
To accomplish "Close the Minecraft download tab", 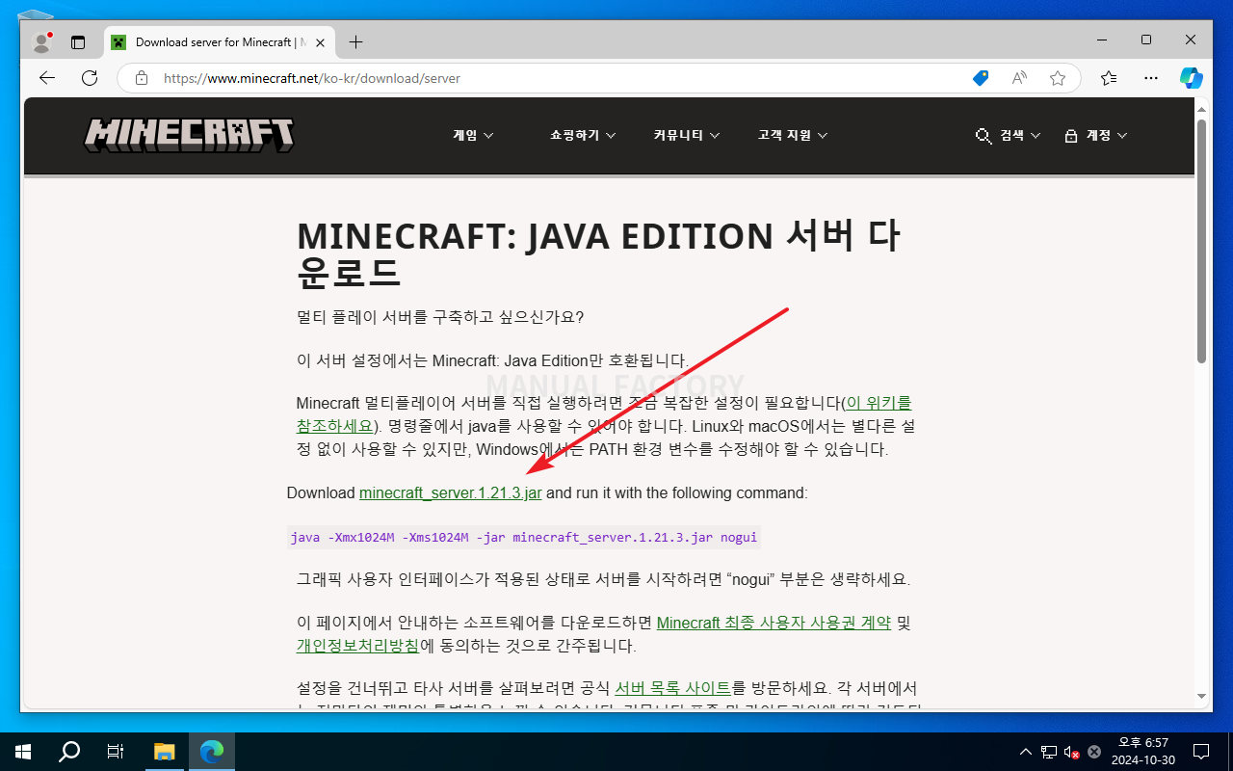I will tap(320, 42).
